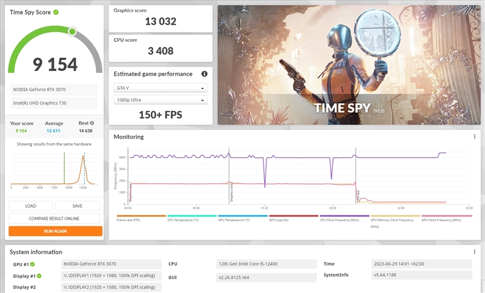Toggle CPU Clock Frequency legend item
This screenshot has width=485, height=293.
pos(344,218)
